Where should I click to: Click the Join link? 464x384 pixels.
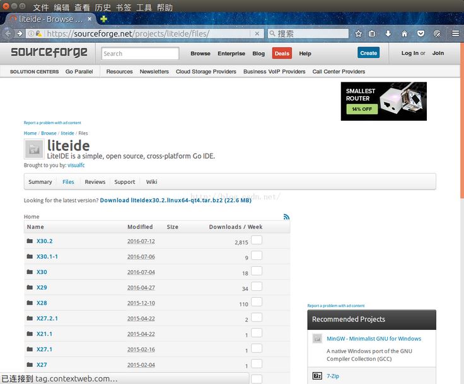tap(438, 53)
